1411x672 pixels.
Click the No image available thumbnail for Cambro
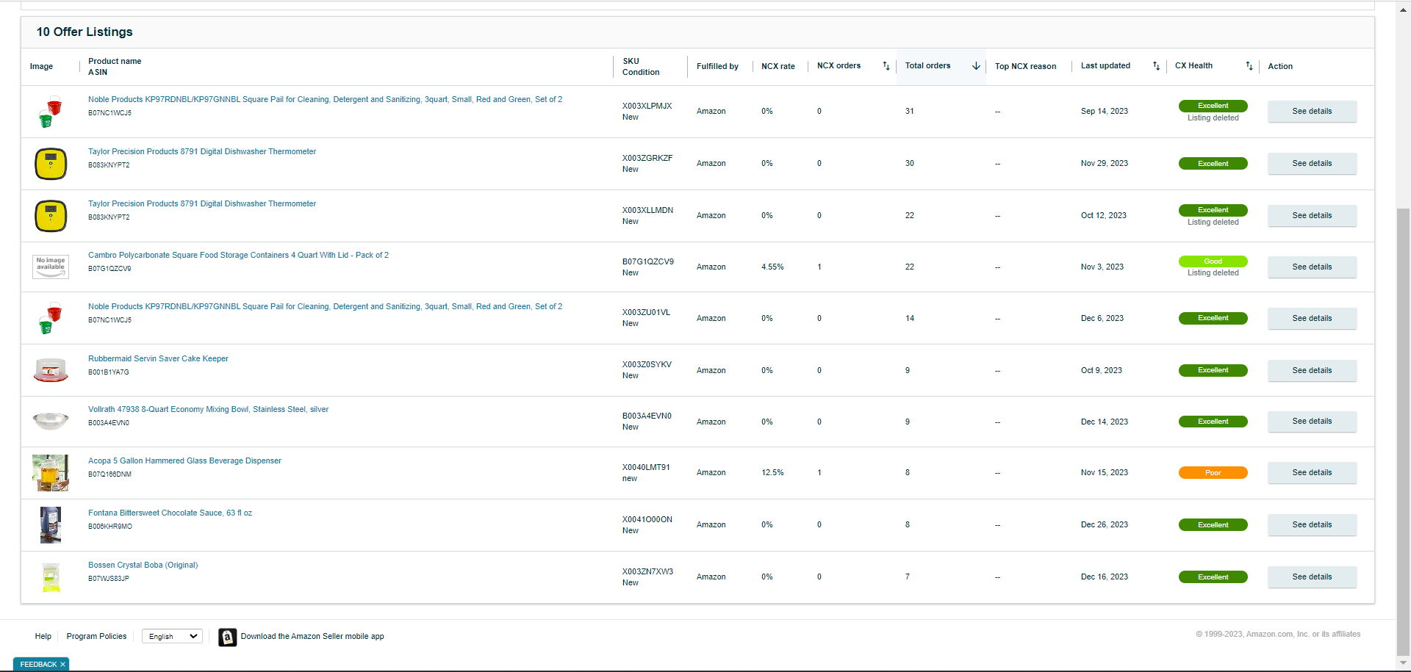pyautogui.click(x=51, y=267)
